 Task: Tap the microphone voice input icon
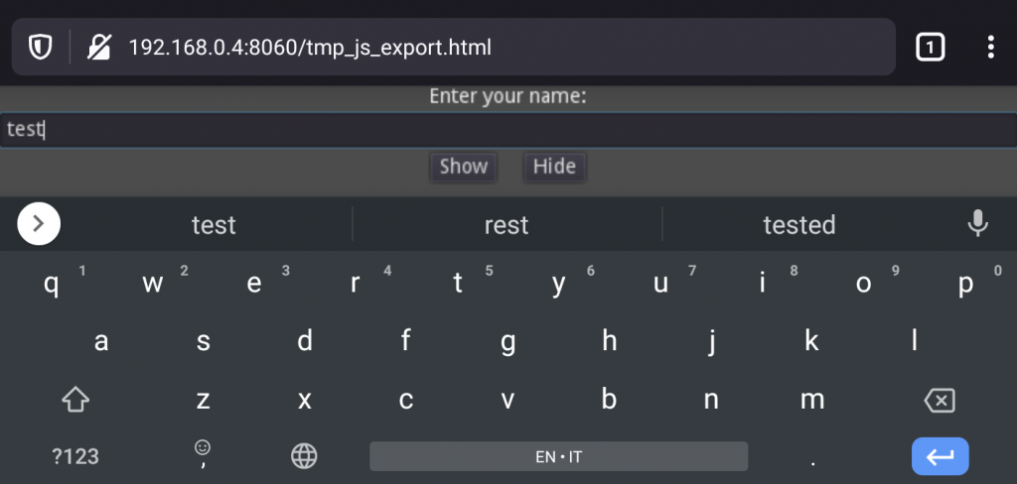pos(977,224)
